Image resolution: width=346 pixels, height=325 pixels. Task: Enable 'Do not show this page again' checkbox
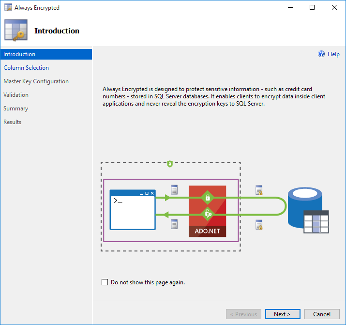coord(105,282)
